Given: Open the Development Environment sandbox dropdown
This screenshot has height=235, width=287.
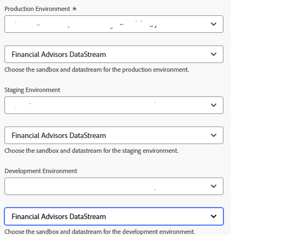Looking at the screenshot, I should tap(114, 186).
